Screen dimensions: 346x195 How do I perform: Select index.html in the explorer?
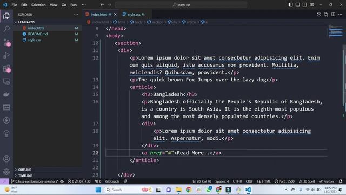48,28
